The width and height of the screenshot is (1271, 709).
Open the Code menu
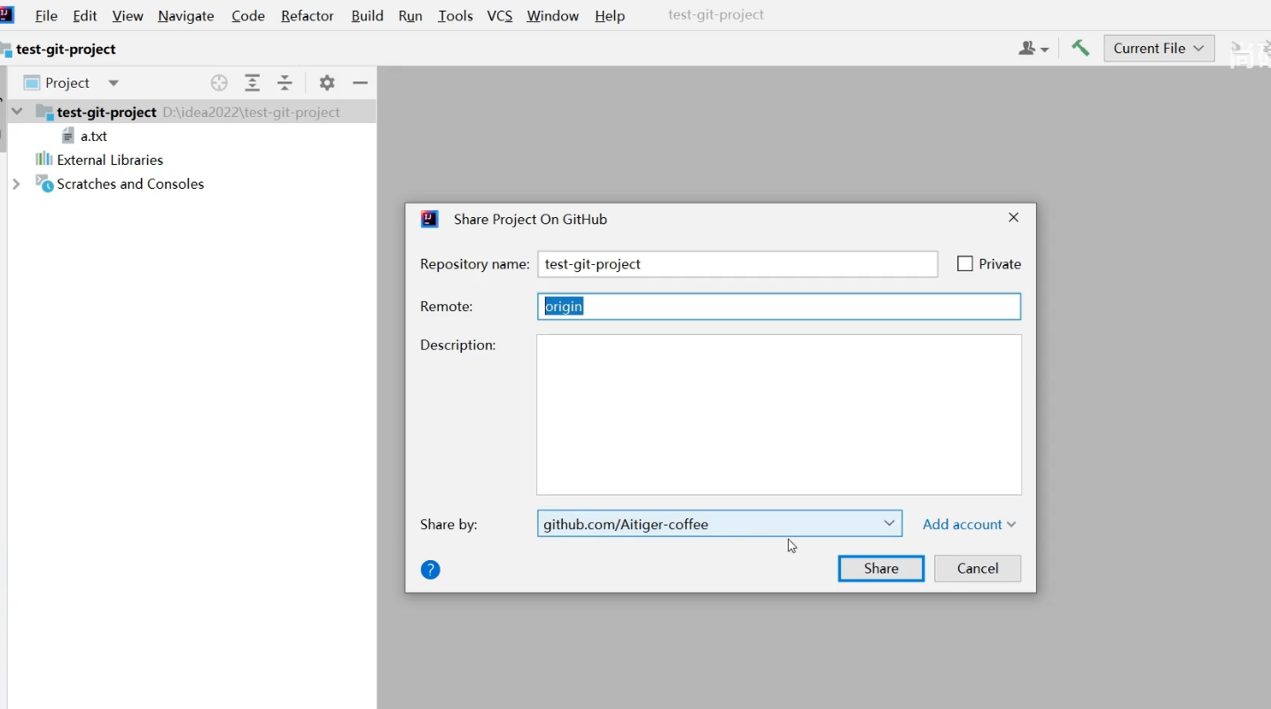pyautogui.click(x=248, y=16)
